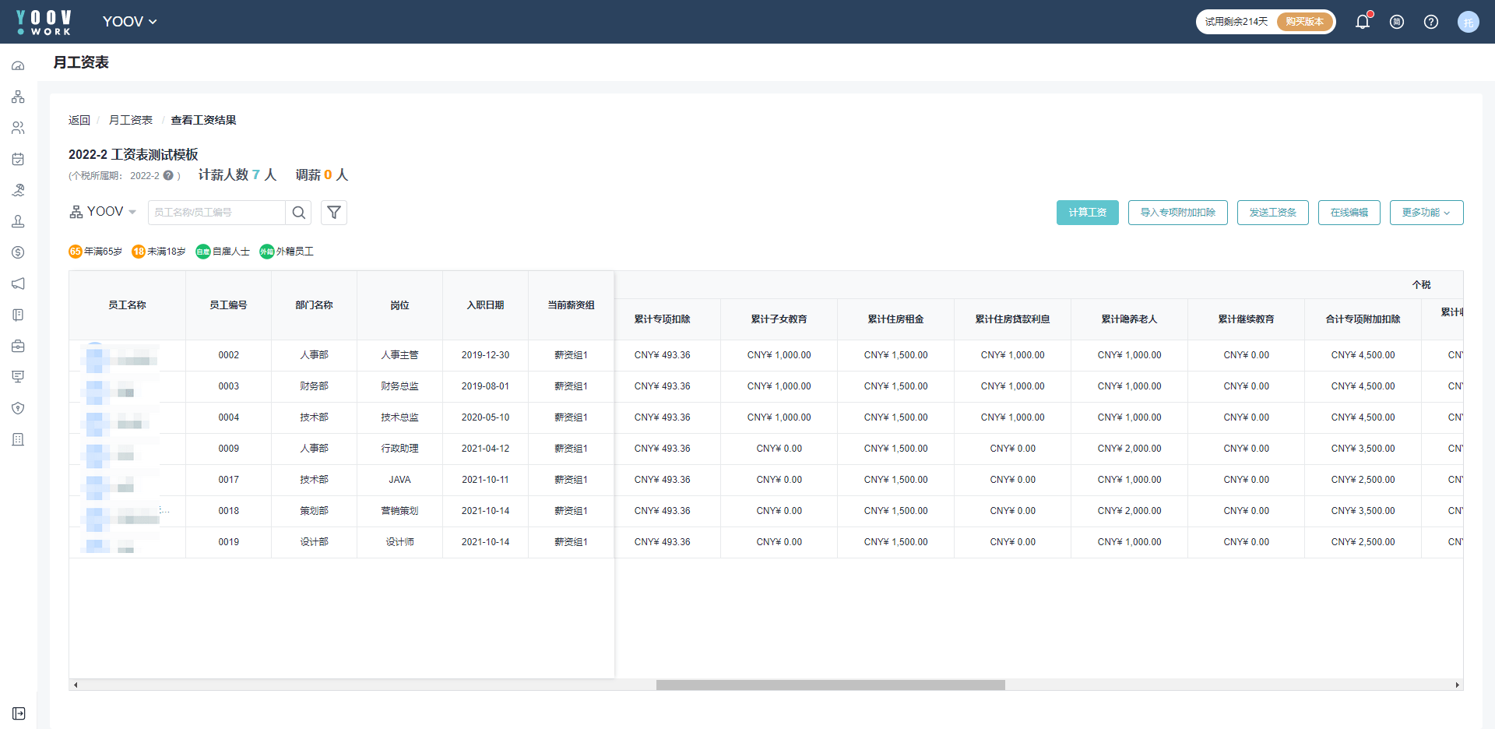Open the 更多功能 dropdown
The image size is (1495, 729).
1426,213
